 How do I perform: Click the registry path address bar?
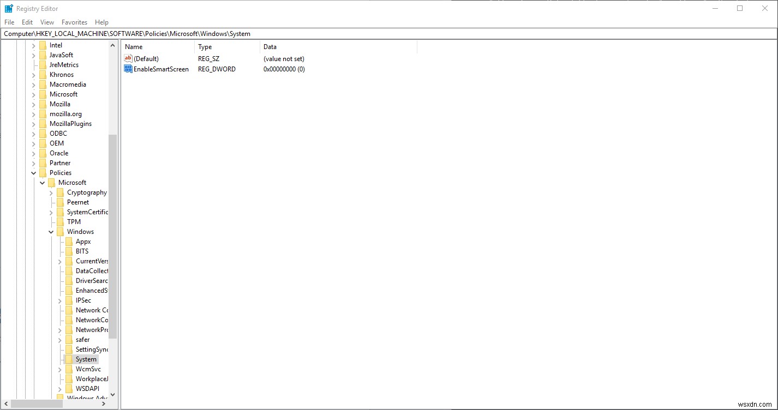(x=218, y=33)
